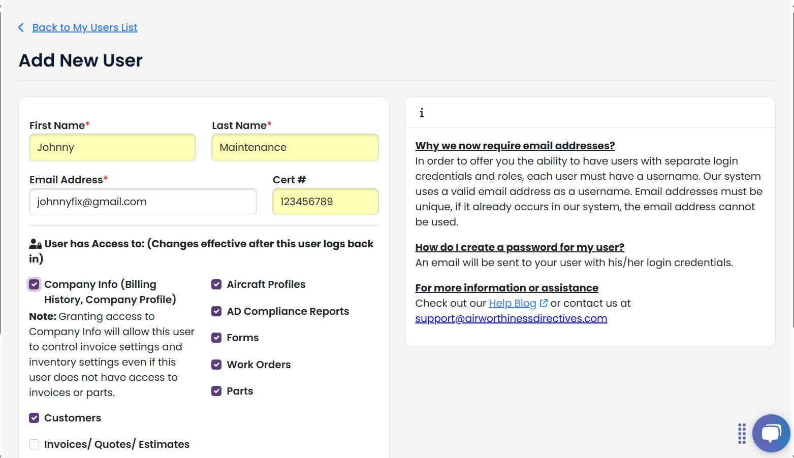Viewport: 794px width, 458px height.
Task: Uncheck the Aircraft Profiles checkbox
Action: [216, 284]
